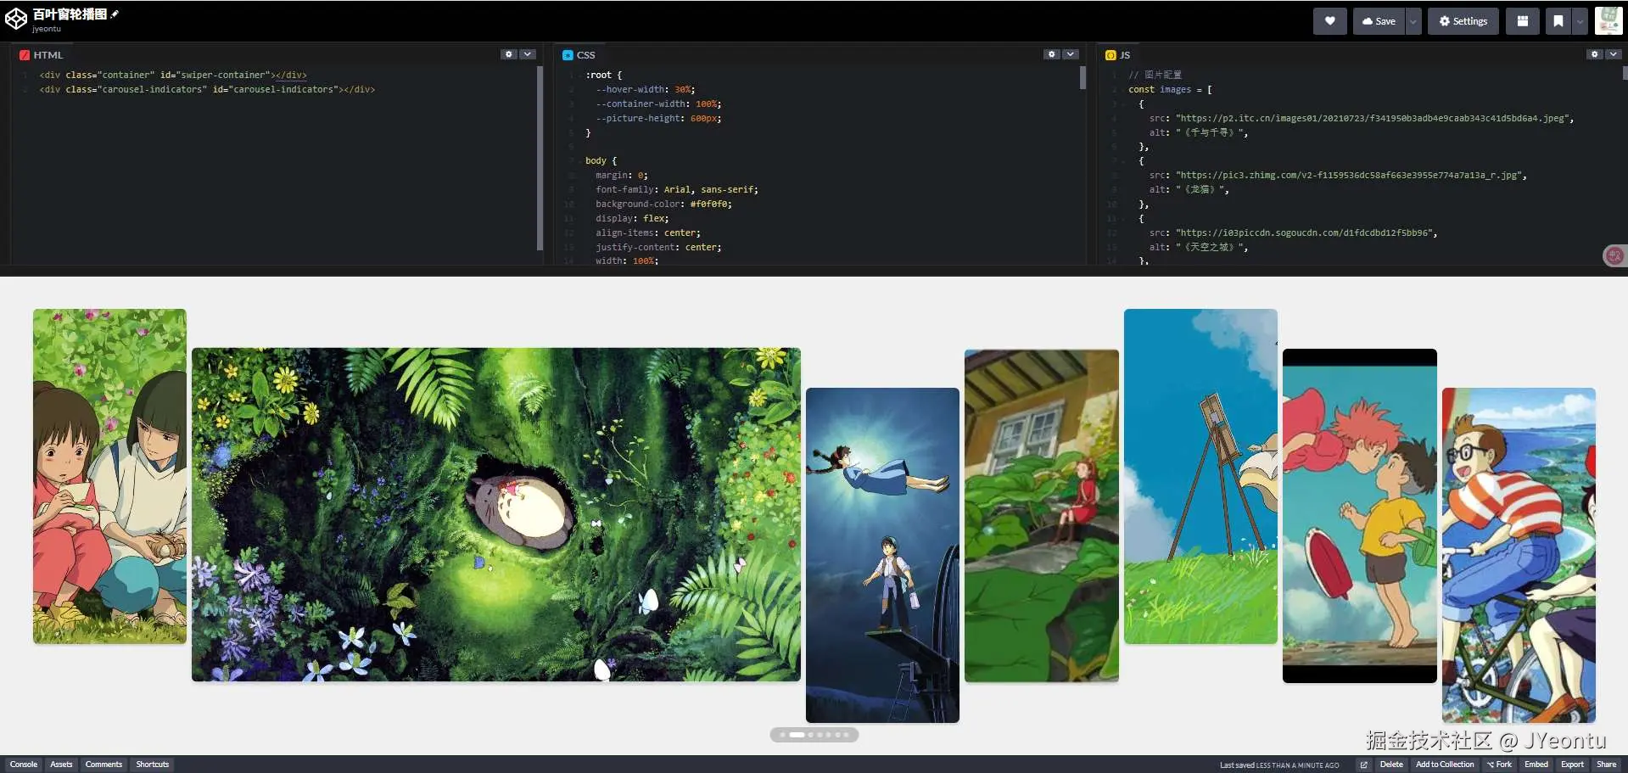The height and width of the screenshot is (773, 1628).
Task: Love this pen with the heart button
Action: (x=1329, y=21)
